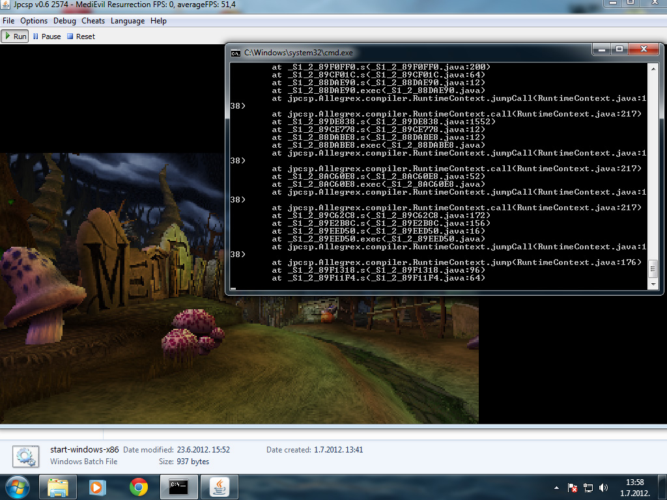Image resolution: width=667 pixels, height=500 pixels.
Task: Open the Help menu
Action: pyautogui.click(x=158, y=21)
